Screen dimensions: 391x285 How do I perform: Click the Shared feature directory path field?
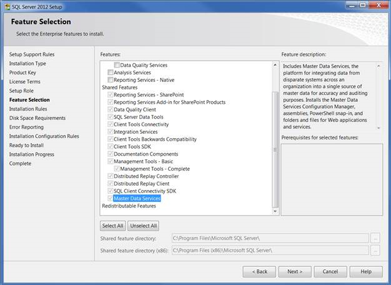(x=270, y=238)
